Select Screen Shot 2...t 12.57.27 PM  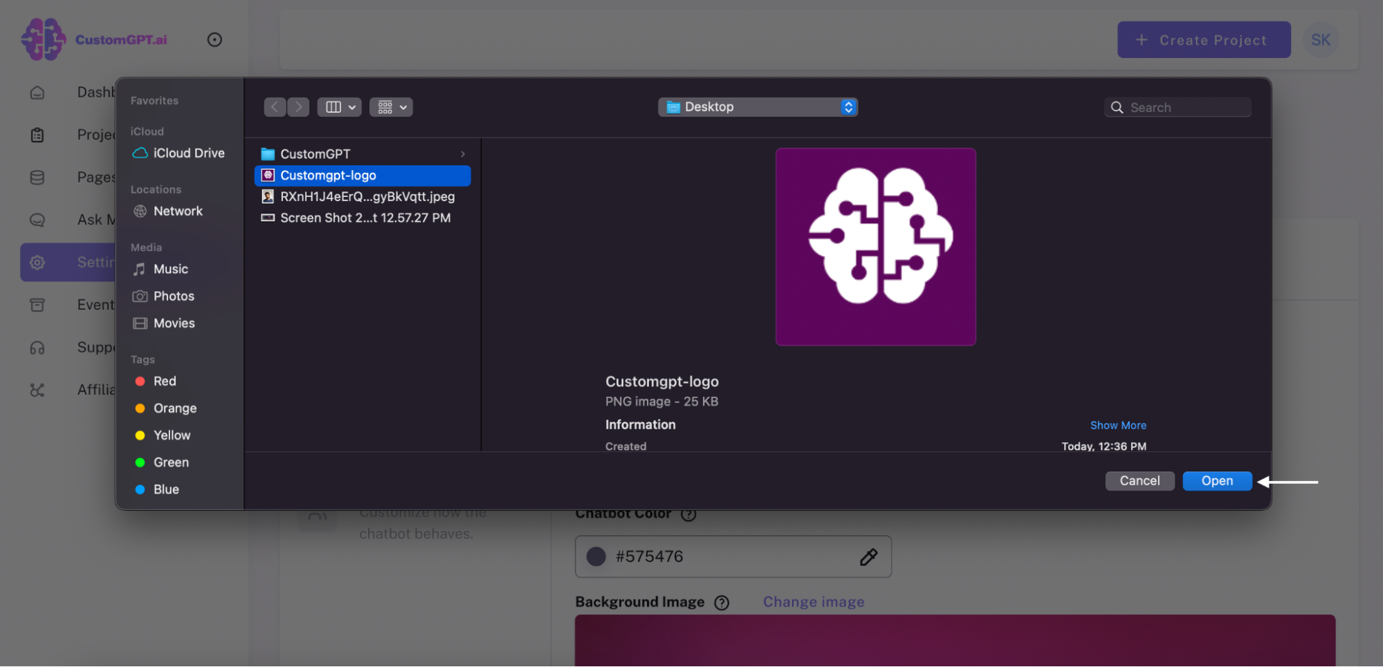363,218
